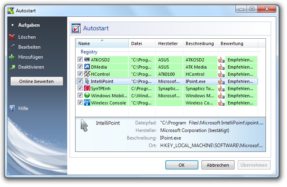
Task: Choose Deaktivieren in the sidebar
Action: (31, 67)
